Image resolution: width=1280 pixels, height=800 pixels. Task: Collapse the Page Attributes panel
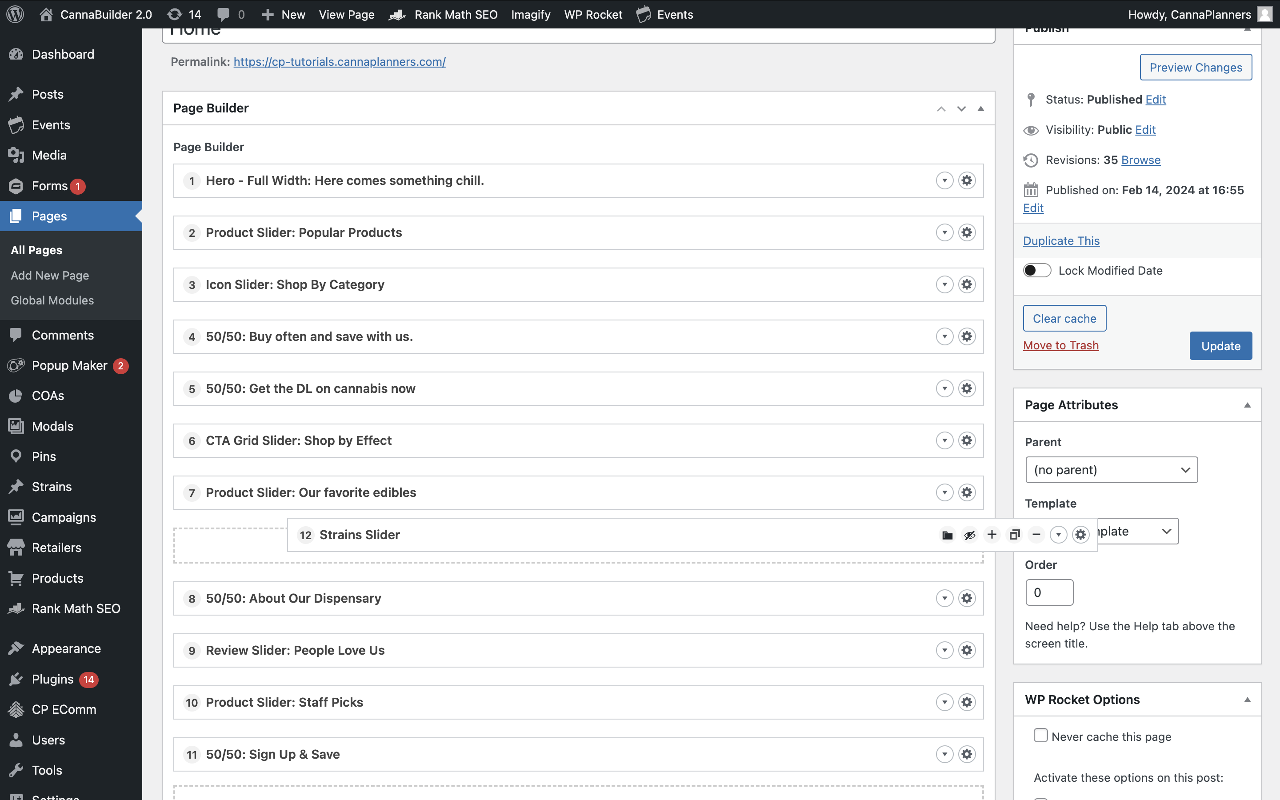click(1247, 405)
